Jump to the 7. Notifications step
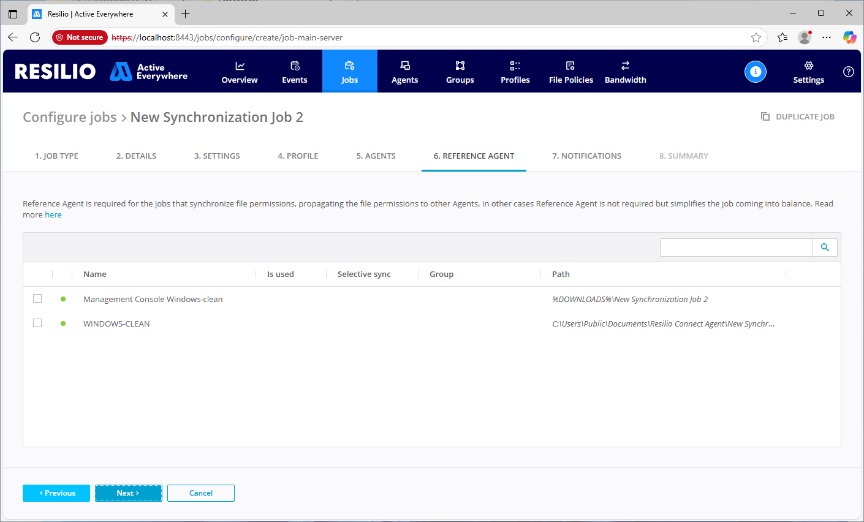This screenshot has width=864, height=522. [x=586, y=156]
